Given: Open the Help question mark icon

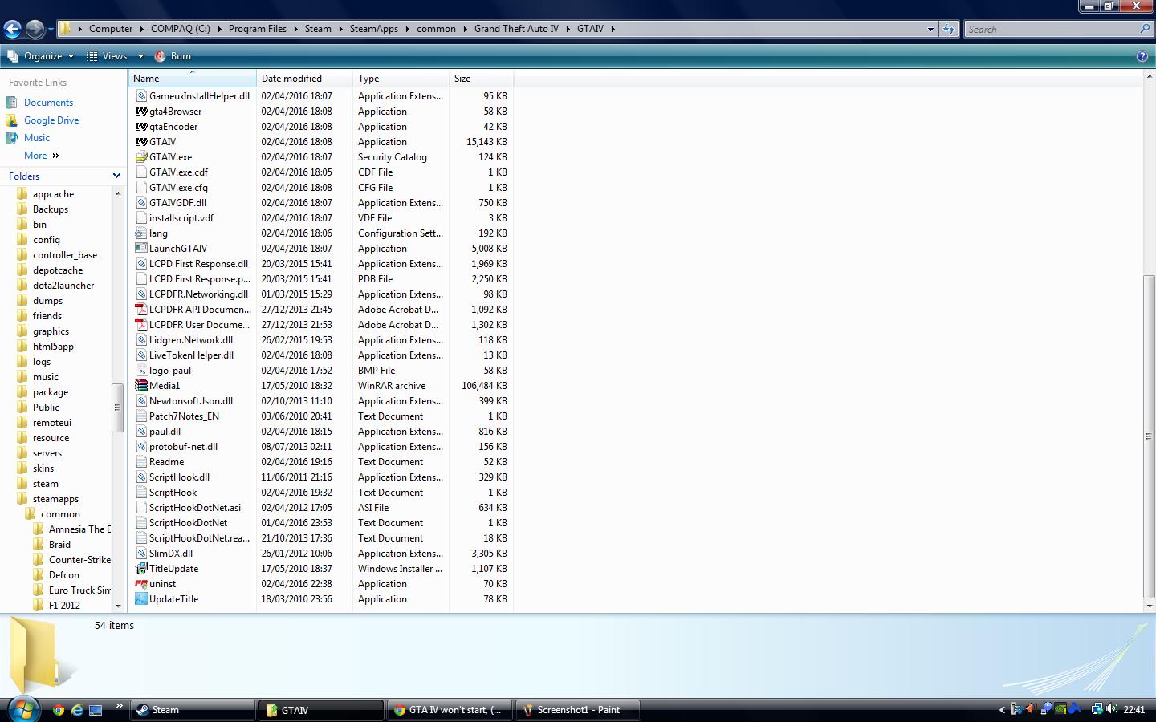Looking at the screenshot, I should click(1142, 56).
